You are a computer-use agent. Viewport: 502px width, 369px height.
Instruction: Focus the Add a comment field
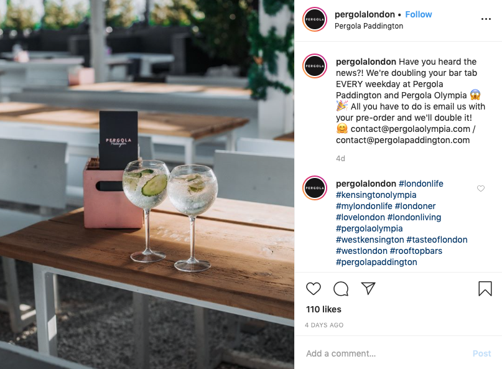click(x=384, y=353)
